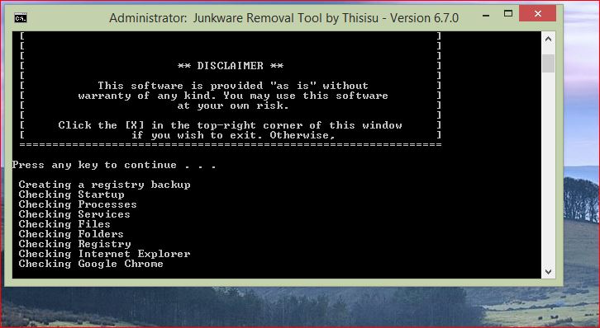Maximize the Junkware Removal Tool window
The image size is (600, 328).
507,14
